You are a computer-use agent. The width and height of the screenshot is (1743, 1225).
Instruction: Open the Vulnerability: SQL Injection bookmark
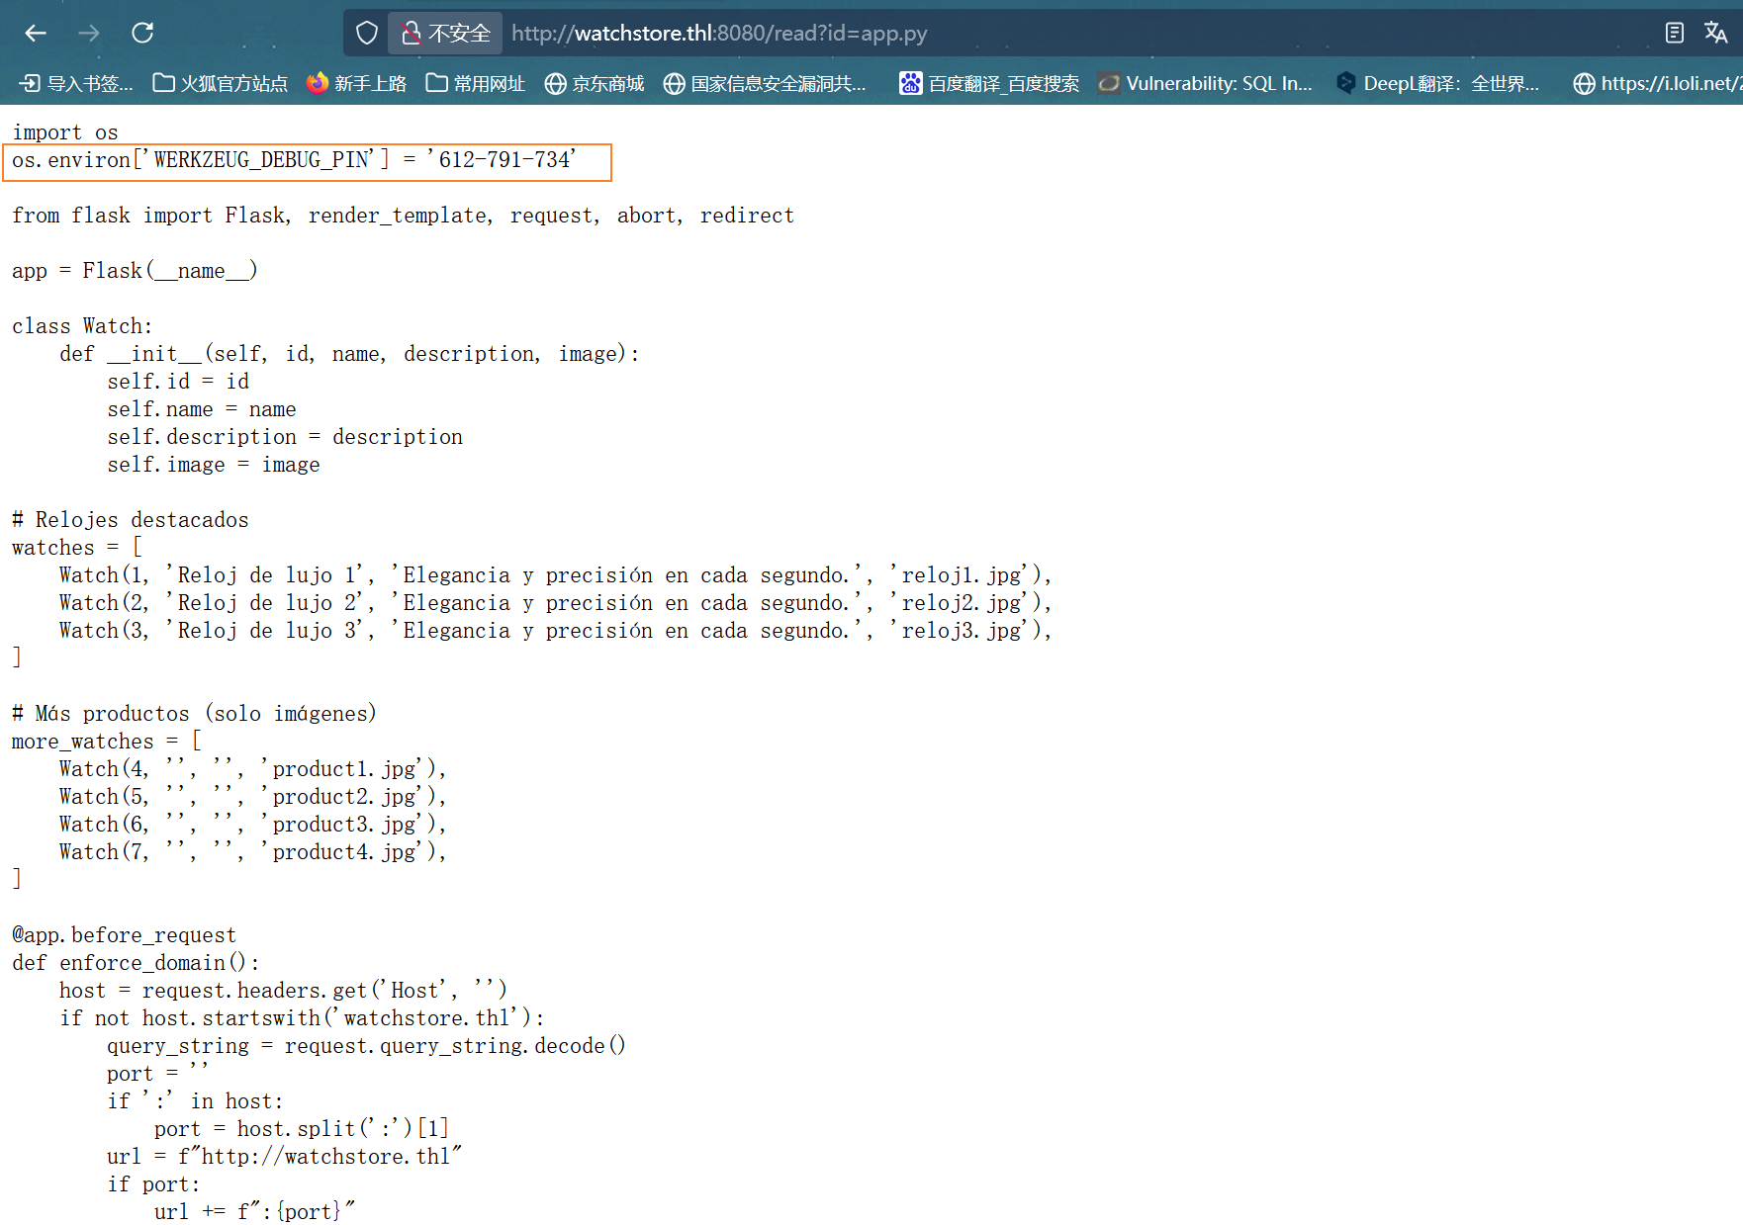point(1206,84)
